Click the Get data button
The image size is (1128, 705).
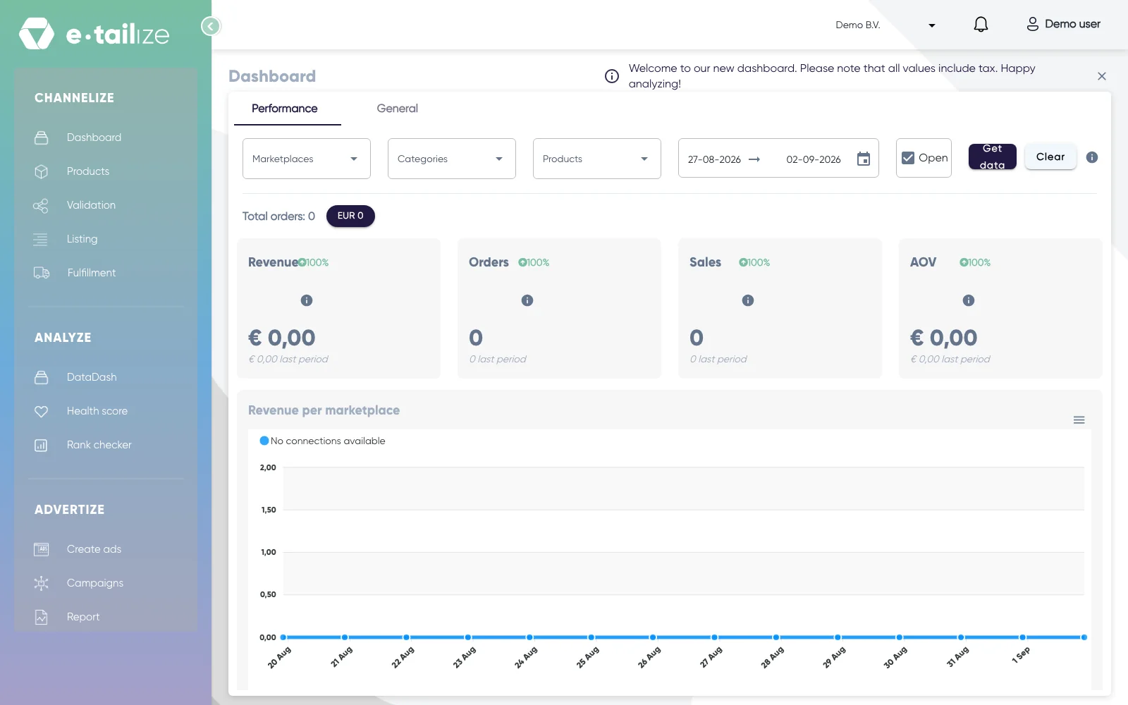pyautogui.click(x=993, y=157)
